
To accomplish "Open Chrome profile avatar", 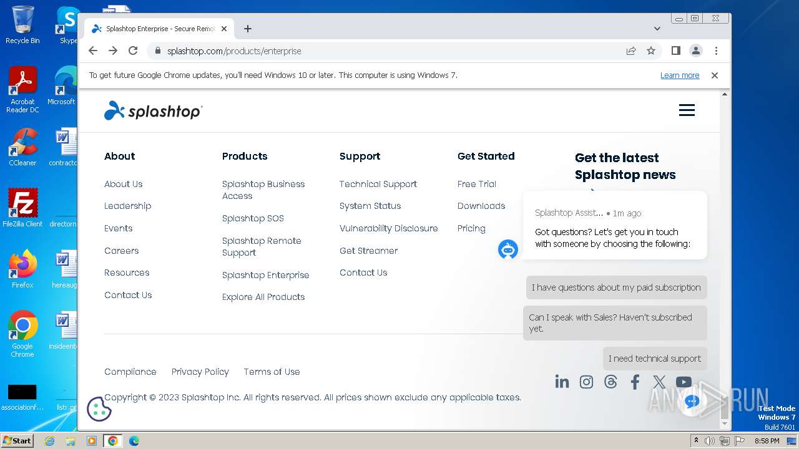I will (x=696, y=51).
